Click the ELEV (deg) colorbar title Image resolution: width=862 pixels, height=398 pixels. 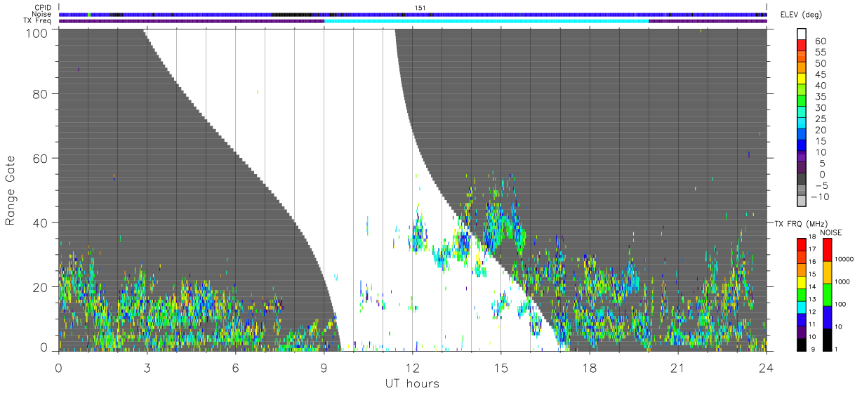point(800,15)
